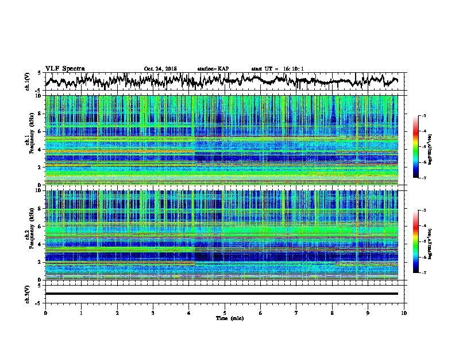Click the "6" kHz tick on ch.1 axis
Viewport: 455px width, 351px height.
(40, 132)
